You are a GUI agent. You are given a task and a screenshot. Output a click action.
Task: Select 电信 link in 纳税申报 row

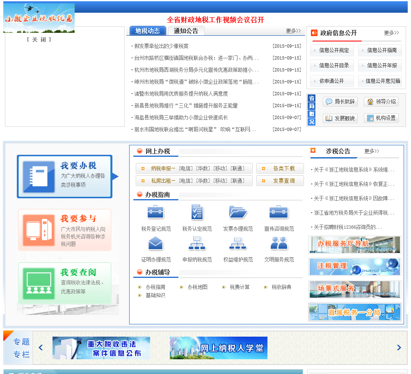coord(186,168)
